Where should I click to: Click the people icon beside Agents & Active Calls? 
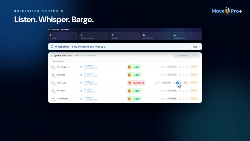[x=51, y=56]
